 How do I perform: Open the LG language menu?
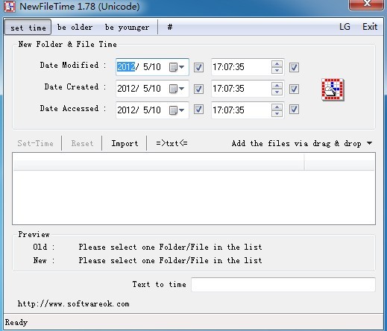(344, 27)
